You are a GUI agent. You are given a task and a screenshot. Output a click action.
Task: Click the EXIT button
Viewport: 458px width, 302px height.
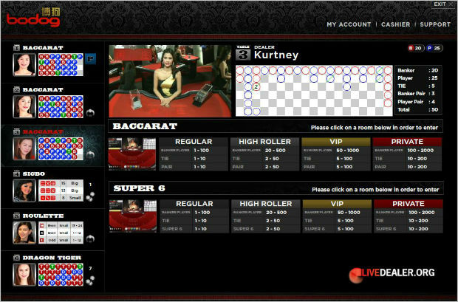coord(442,4)
